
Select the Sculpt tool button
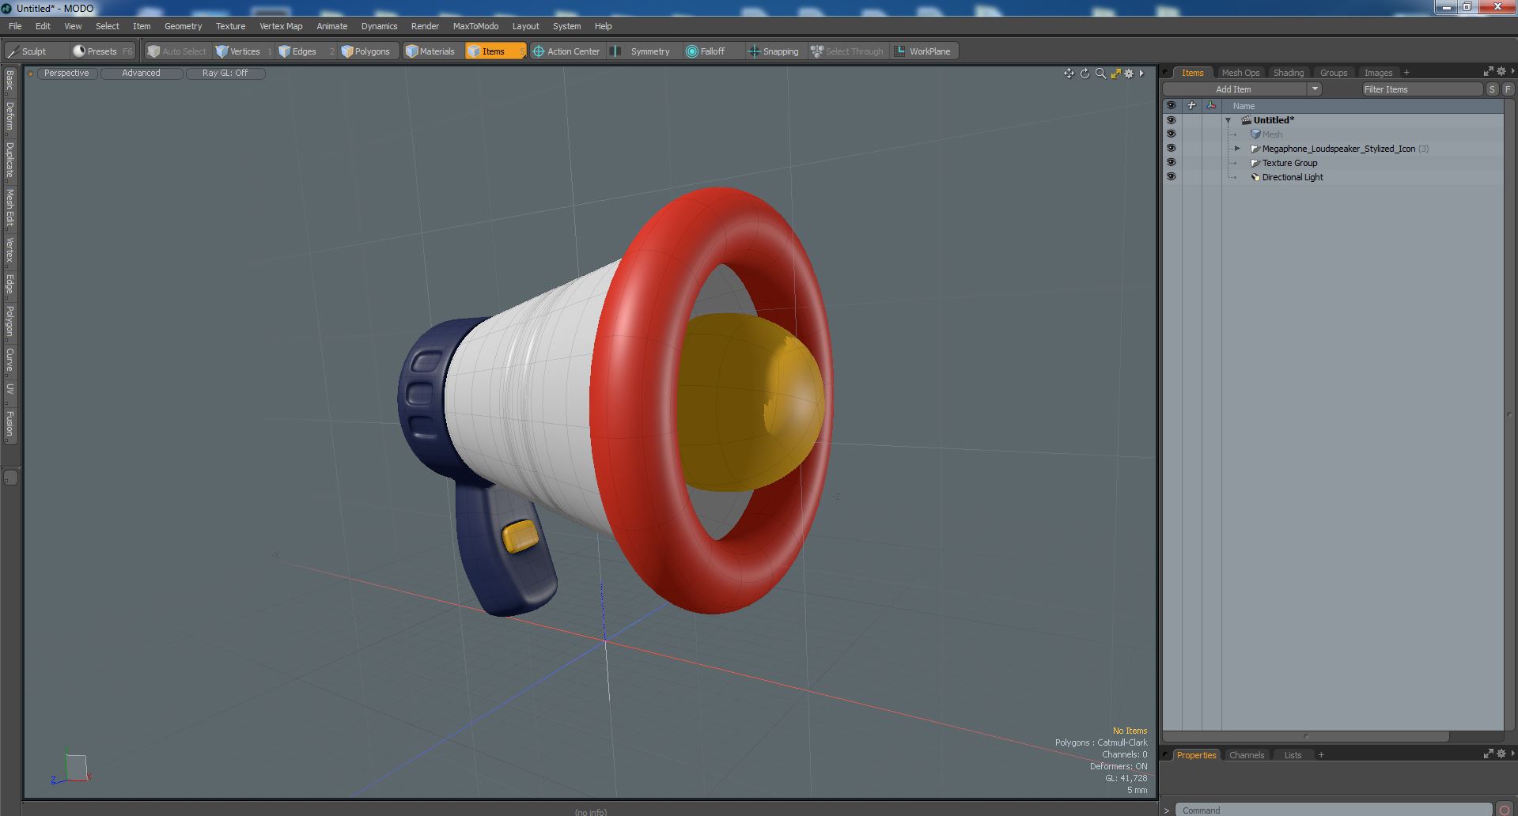pos(36,51)
